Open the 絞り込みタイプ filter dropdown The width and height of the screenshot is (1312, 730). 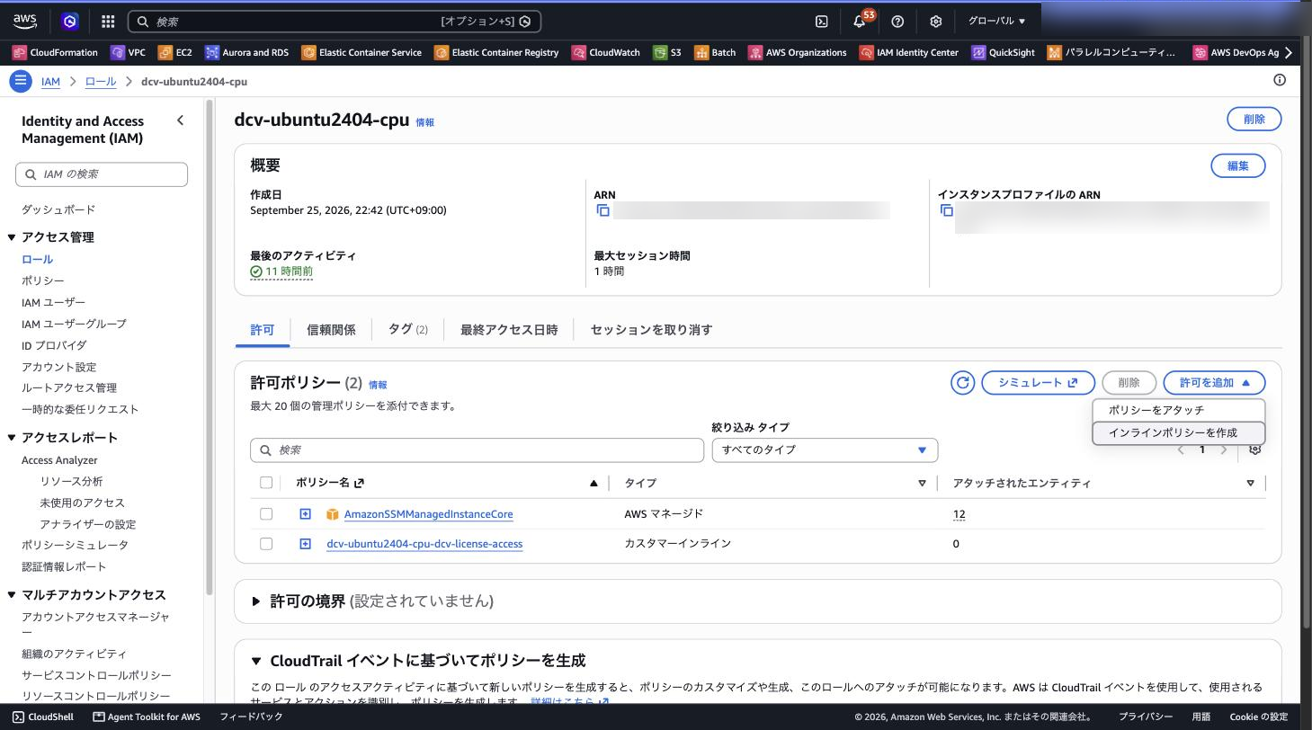(825, 450)
